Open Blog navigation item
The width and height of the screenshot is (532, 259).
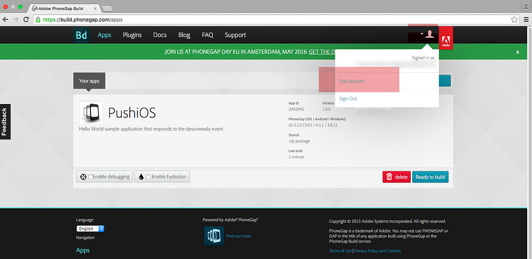[x=184, y=35]
